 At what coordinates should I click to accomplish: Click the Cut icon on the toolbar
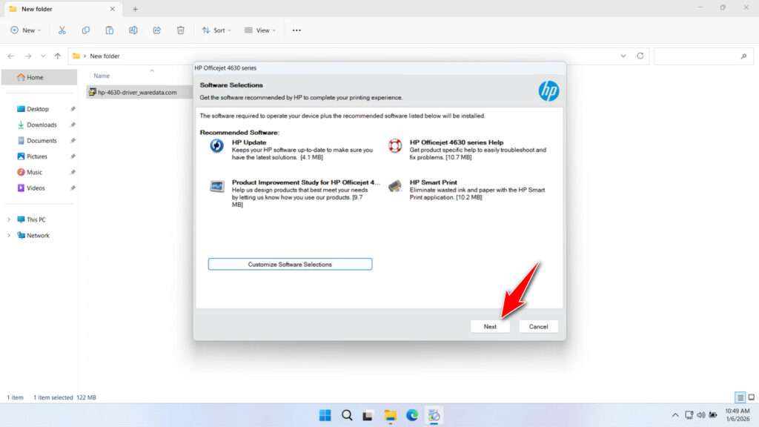62,30
